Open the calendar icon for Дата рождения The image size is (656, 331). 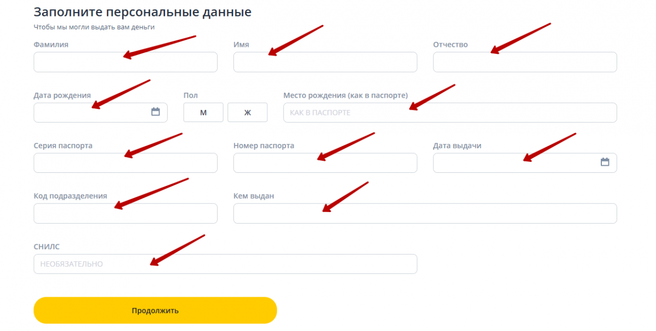156,112
